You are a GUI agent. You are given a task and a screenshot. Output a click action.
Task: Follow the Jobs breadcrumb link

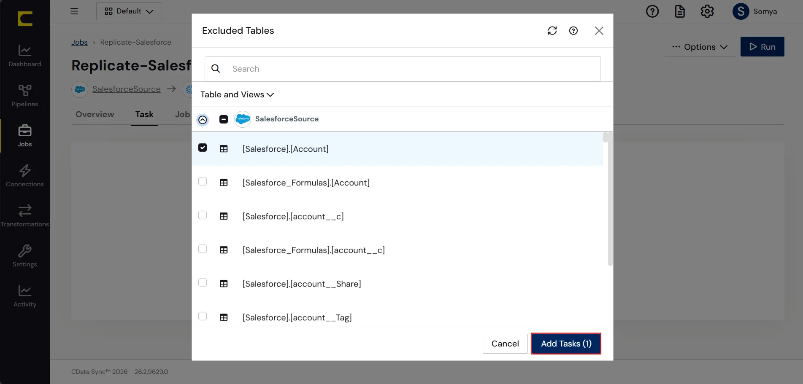point(79,42)
